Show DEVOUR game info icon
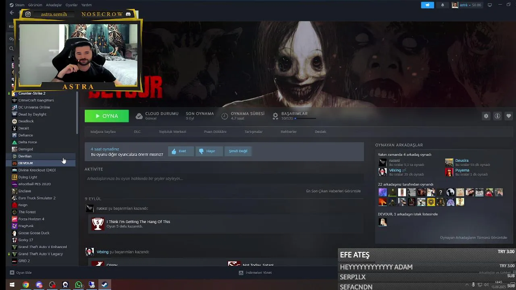The width and height of the screenshot is (516, 290). pos(497,116)
